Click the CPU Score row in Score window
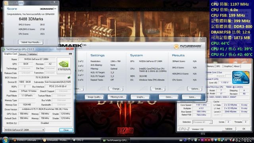 [31, 34]
